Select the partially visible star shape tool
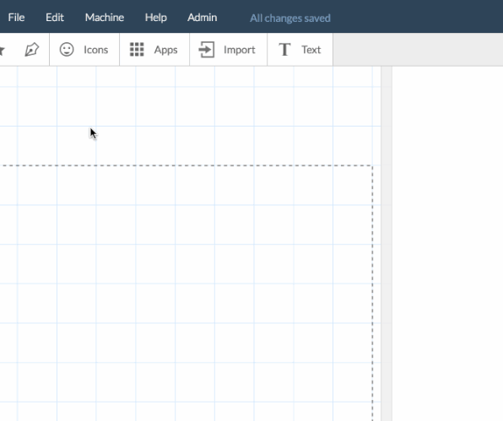The image size is (503, 421). (x=2, y=51)
